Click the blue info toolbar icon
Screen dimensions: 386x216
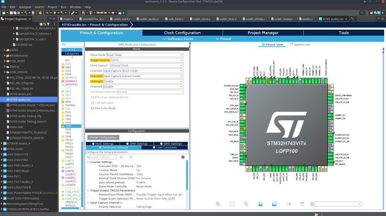point(124,13)
